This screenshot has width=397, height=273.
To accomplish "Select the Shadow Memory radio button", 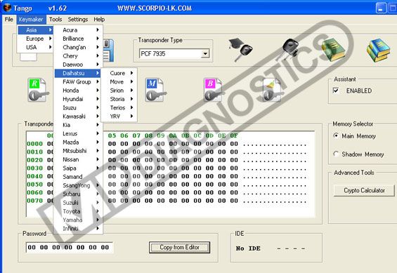I will pos(336,154).
